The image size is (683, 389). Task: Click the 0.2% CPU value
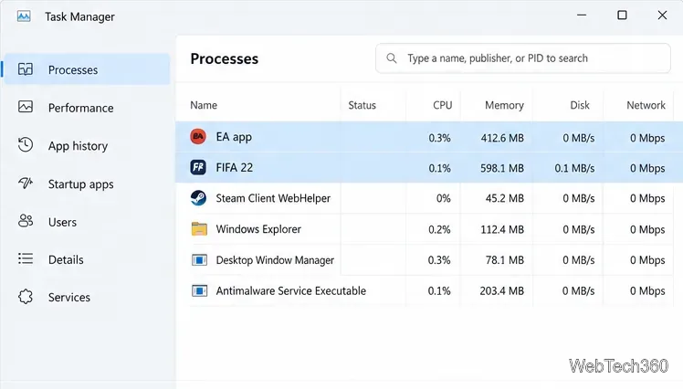439,229
